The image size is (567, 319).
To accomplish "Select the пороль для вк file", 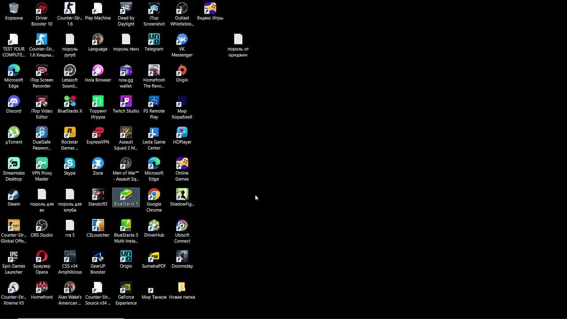I will (42, 201).
